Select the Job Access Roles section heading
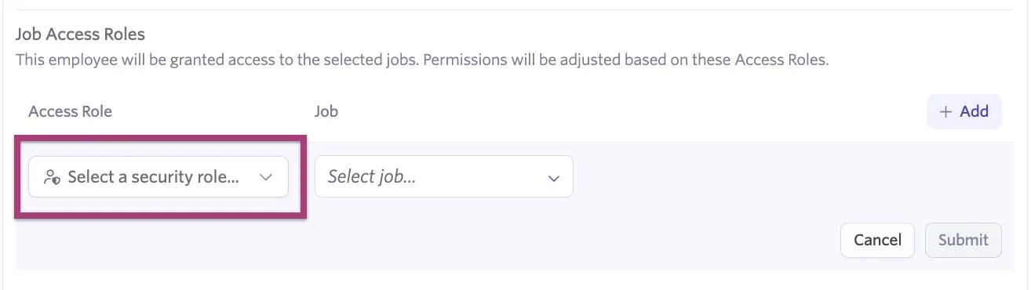Image resolution: width=1031 pixels, height=290 pixels. (81, 34)
